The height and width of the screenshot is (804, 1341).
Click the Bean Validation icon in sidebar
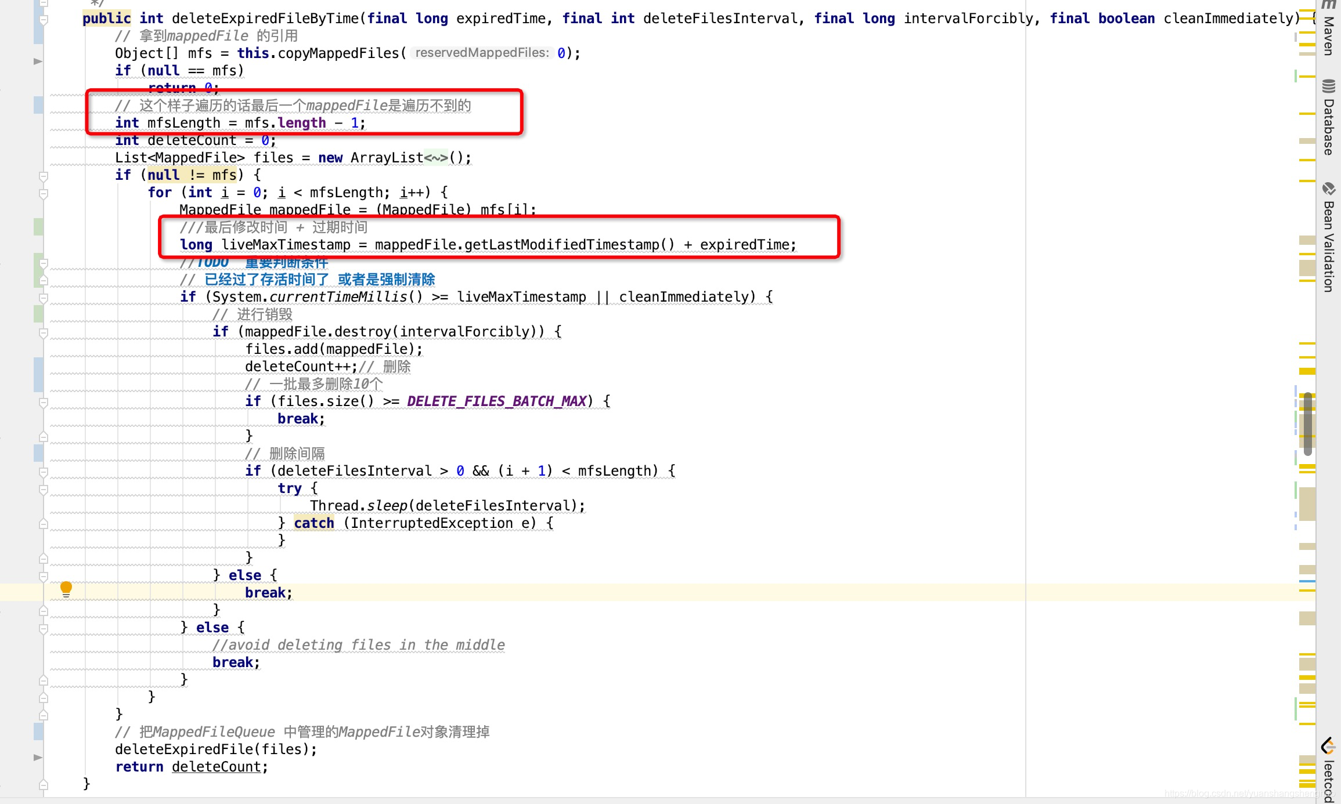(x=1328, y=189)
